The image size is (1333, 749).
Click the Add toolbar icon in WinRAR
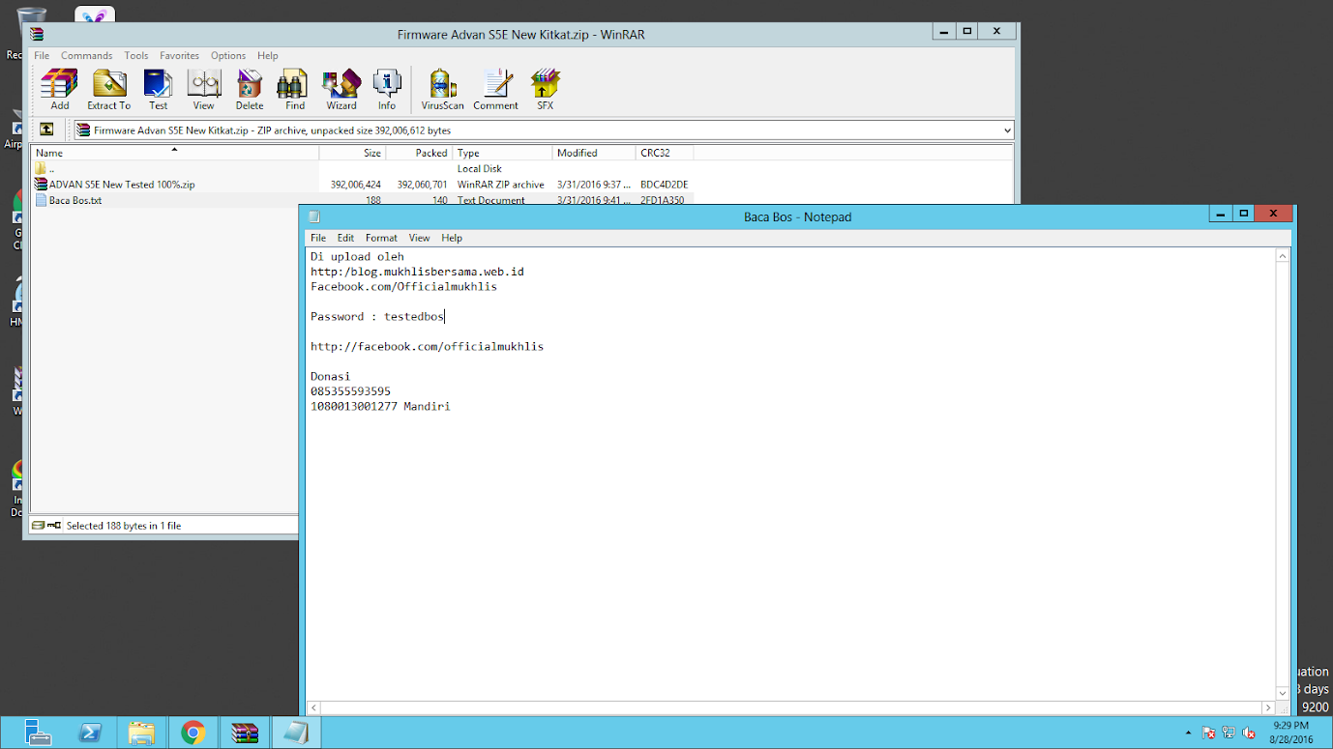pyautogui.click(x=60, y=90)
